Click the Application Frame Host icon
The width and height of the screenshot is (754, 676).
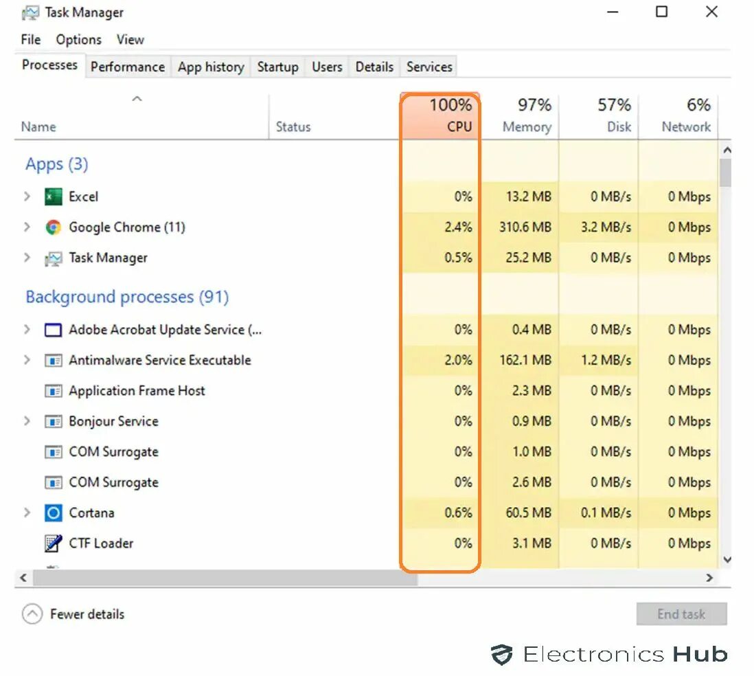pyautogui.click(x=53, y=391)
